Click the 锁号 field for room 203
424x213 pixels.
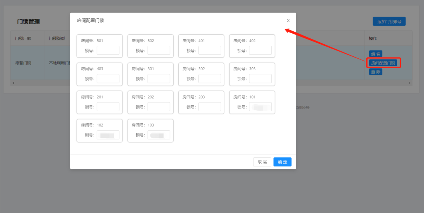210,107
